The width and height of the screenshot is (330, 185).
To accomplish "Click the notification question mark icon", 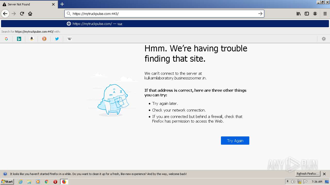I will 5,174.
